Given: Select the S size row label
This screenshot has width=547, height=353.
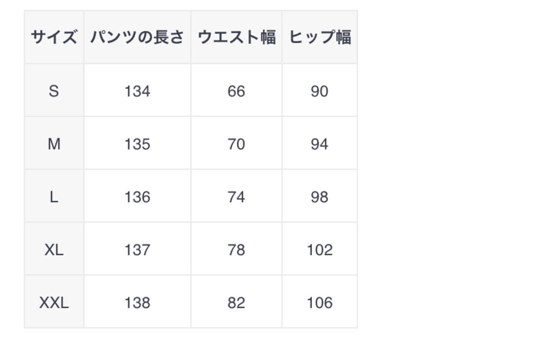Looking at the screenshot, I should 54,91.
